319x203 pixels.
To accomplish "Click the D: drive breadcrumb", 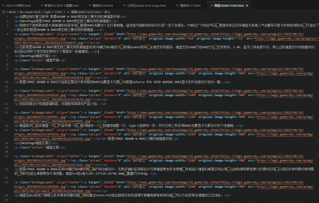I will (4, 12).
